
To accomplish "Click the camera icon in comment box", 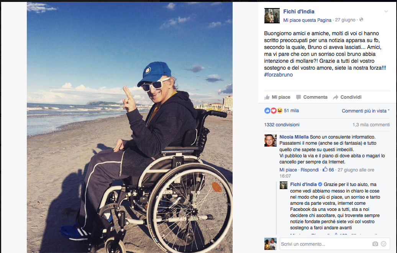I will [375, 244].
